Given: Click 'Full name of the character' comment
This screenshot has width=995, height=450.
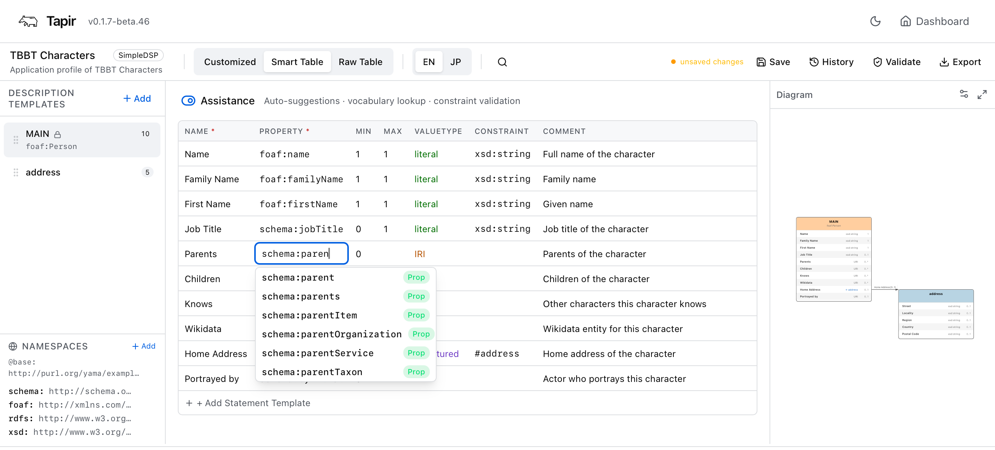Looking at the screenshot, I should coord(598,154).
